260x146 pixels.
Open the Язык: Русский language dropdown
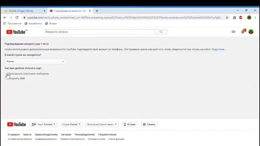(x=43, y=125)
